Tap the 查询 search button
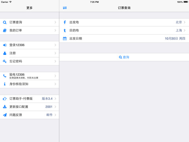Image resolution: width=189 pixels, height=142 pixels. click(124, 57)
